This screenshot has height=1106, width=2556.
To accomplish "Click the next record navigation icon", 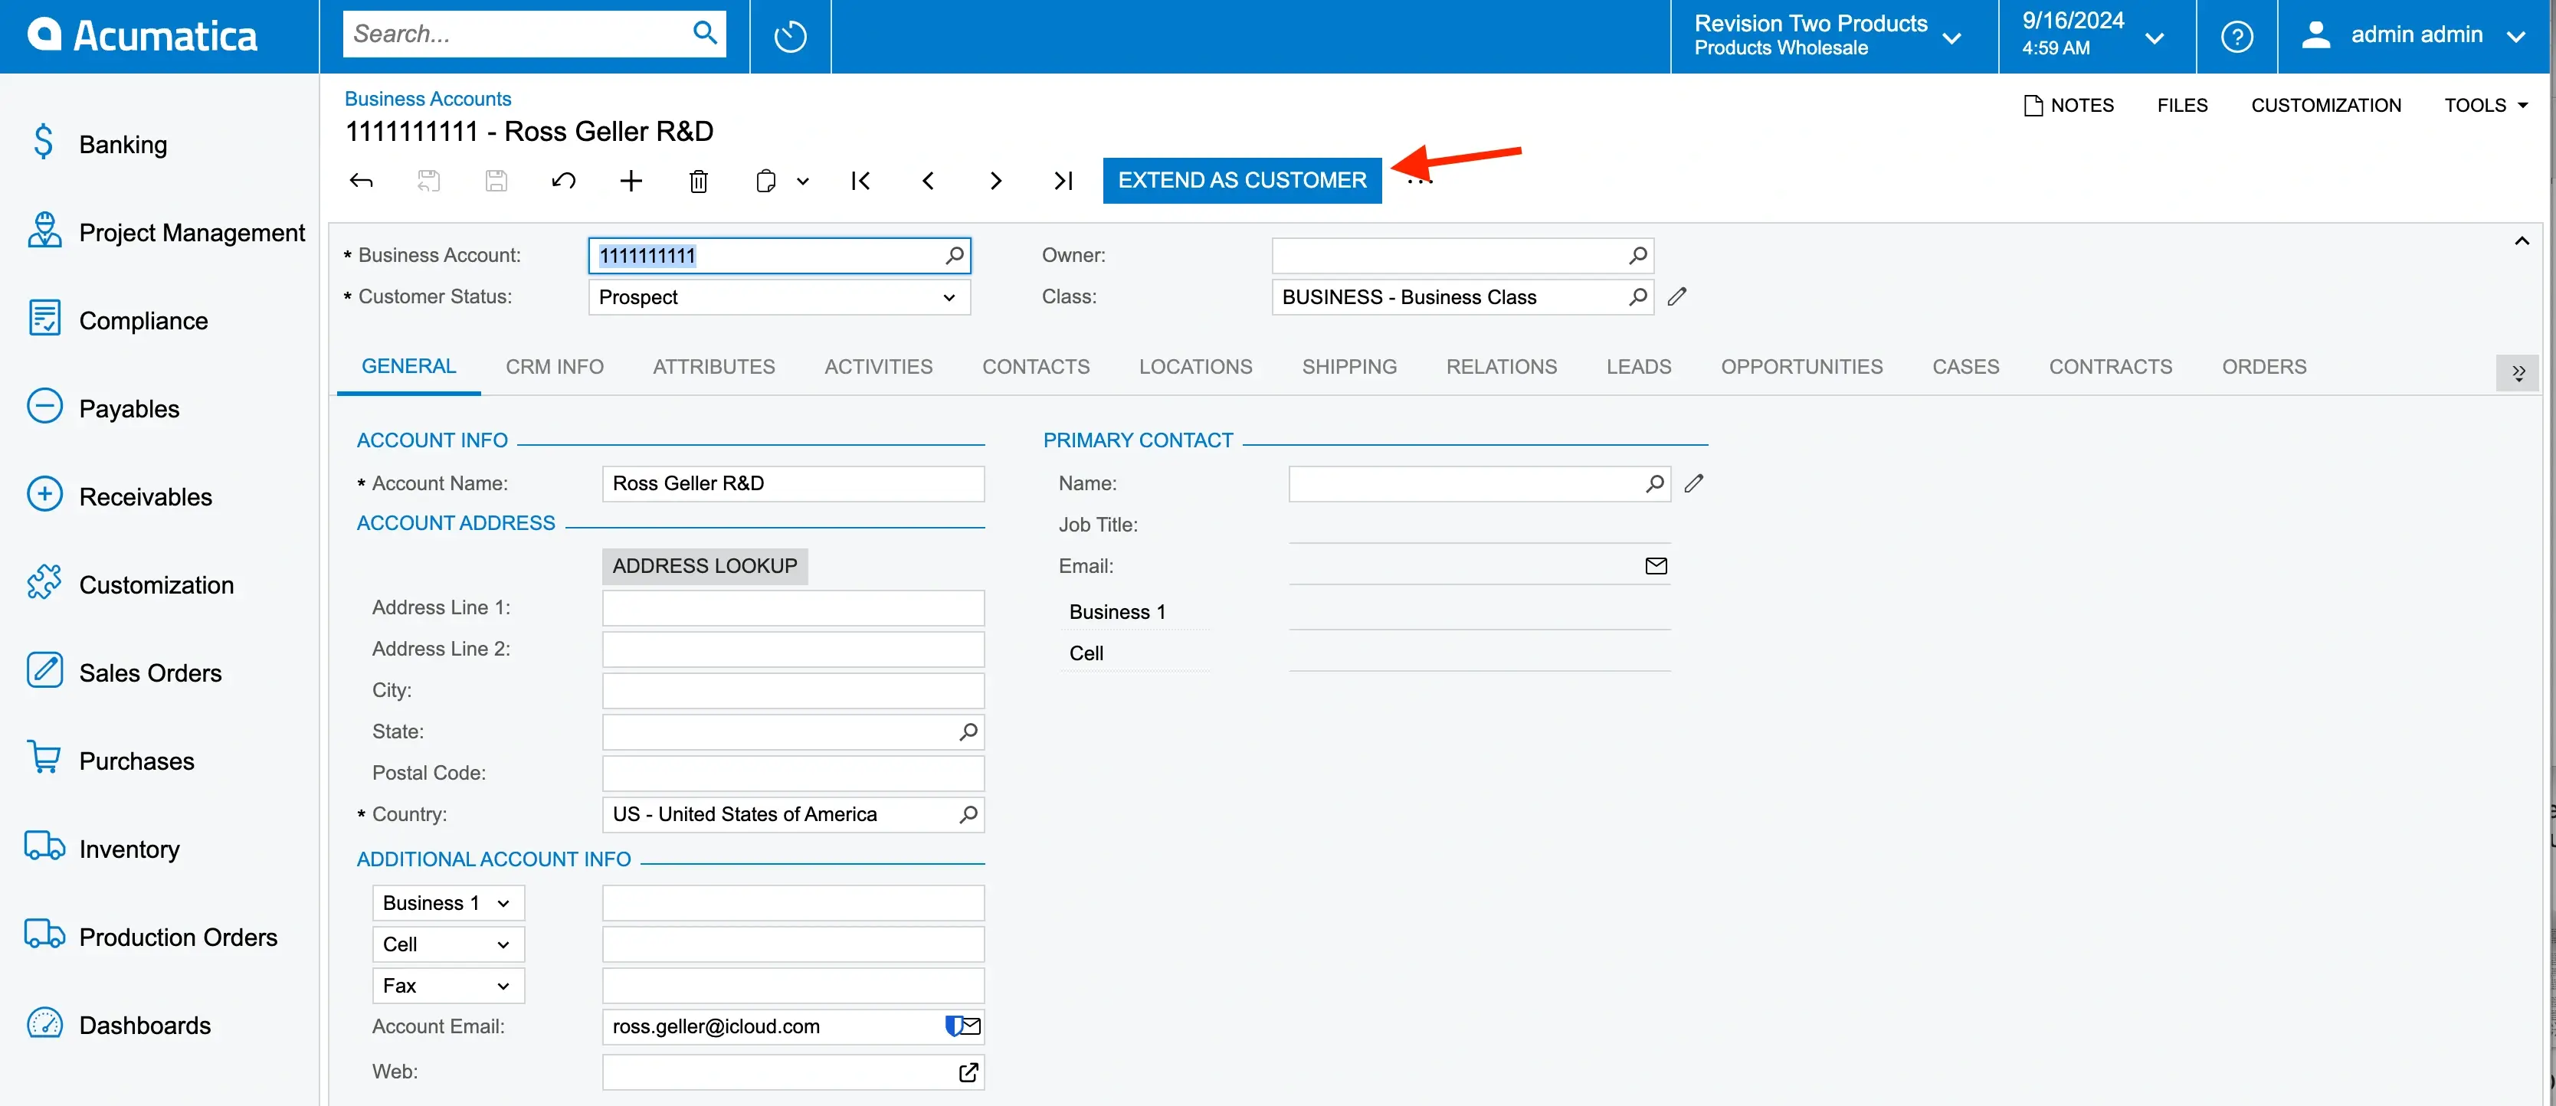I will click(x=996, y=179).
